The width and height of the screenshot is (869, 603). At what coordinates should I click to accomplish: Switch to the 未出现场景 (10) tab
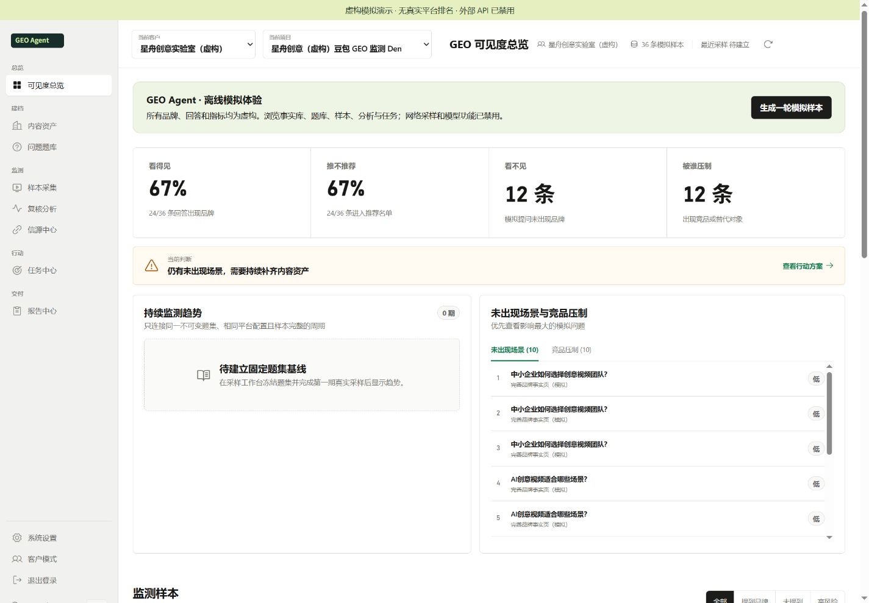click(x=515, y=350)
